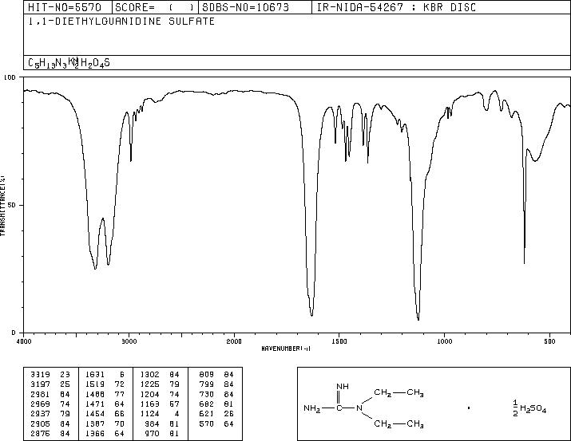Select the SCORE= header field
The width and height of the screenshot is (571, 441).
[155, 7]
